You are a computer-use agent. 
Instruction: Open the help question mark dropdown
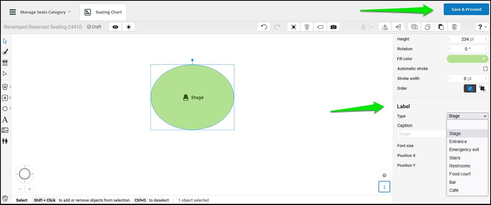click(482, 27)
